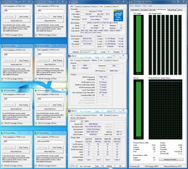
Task: Open File menu in Task Manager
Action: [x=131, y=6]
